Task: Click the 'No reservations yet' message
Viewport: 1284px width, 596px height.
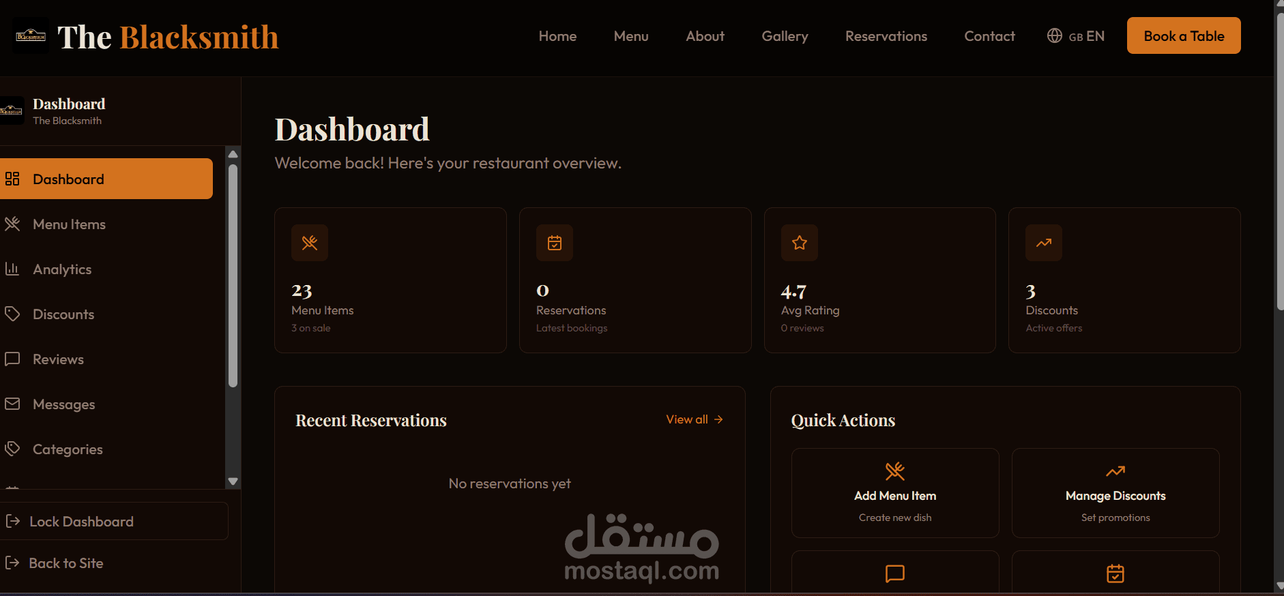Action: pos(510,483)
